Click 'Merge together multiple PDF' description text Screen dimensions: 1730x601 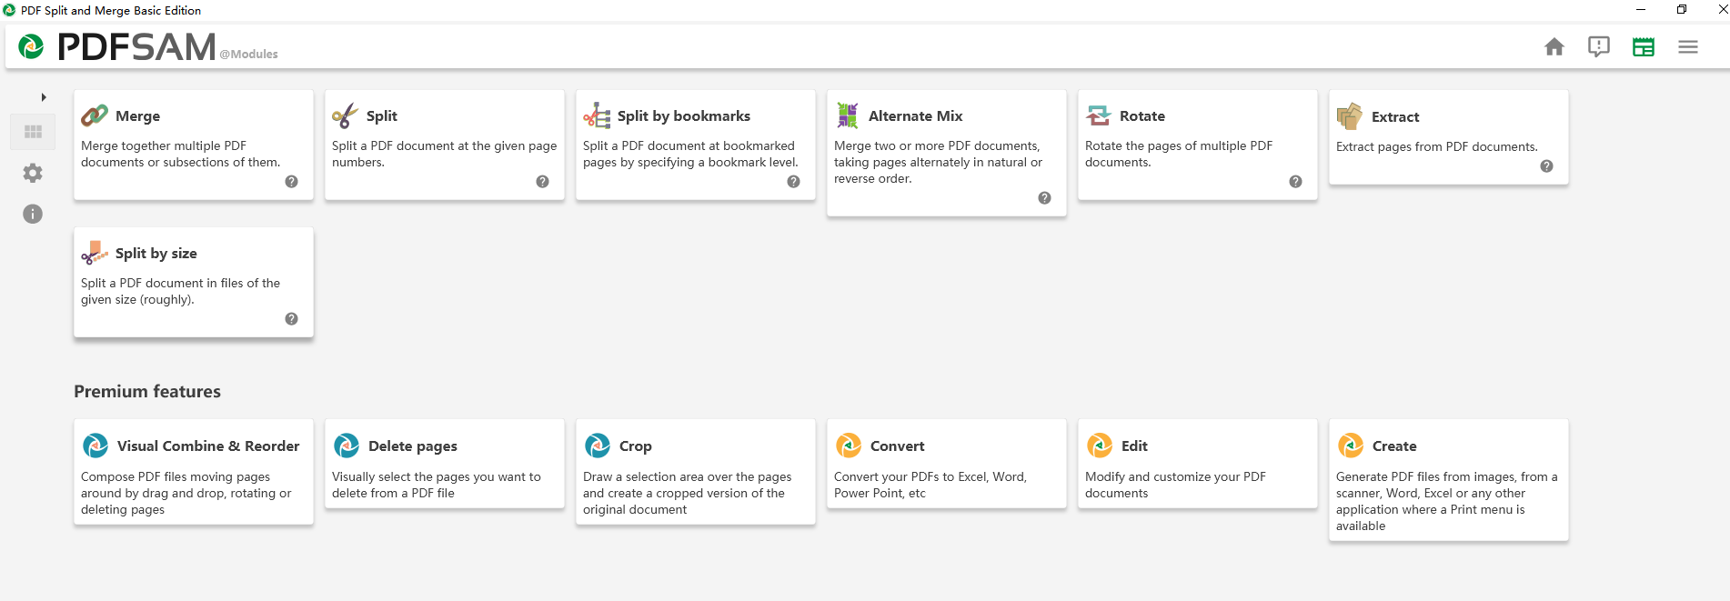point(164,145)
